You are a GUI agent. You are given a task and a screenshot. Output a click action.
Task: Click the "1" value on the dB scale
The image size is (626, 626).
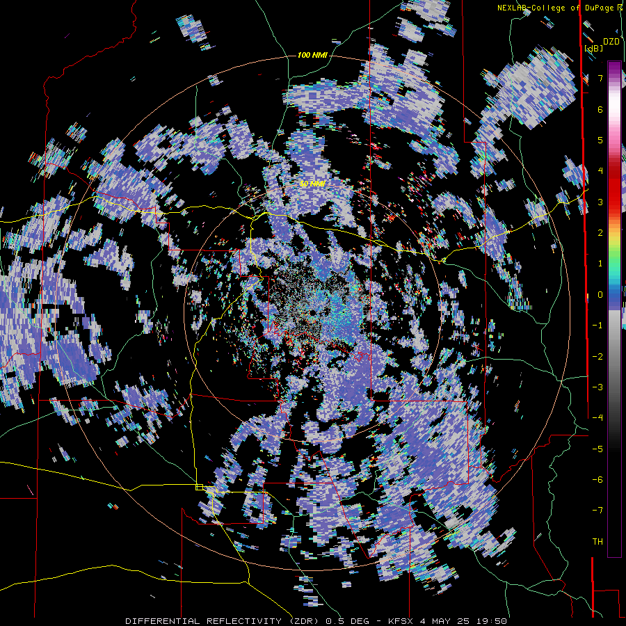600,264
